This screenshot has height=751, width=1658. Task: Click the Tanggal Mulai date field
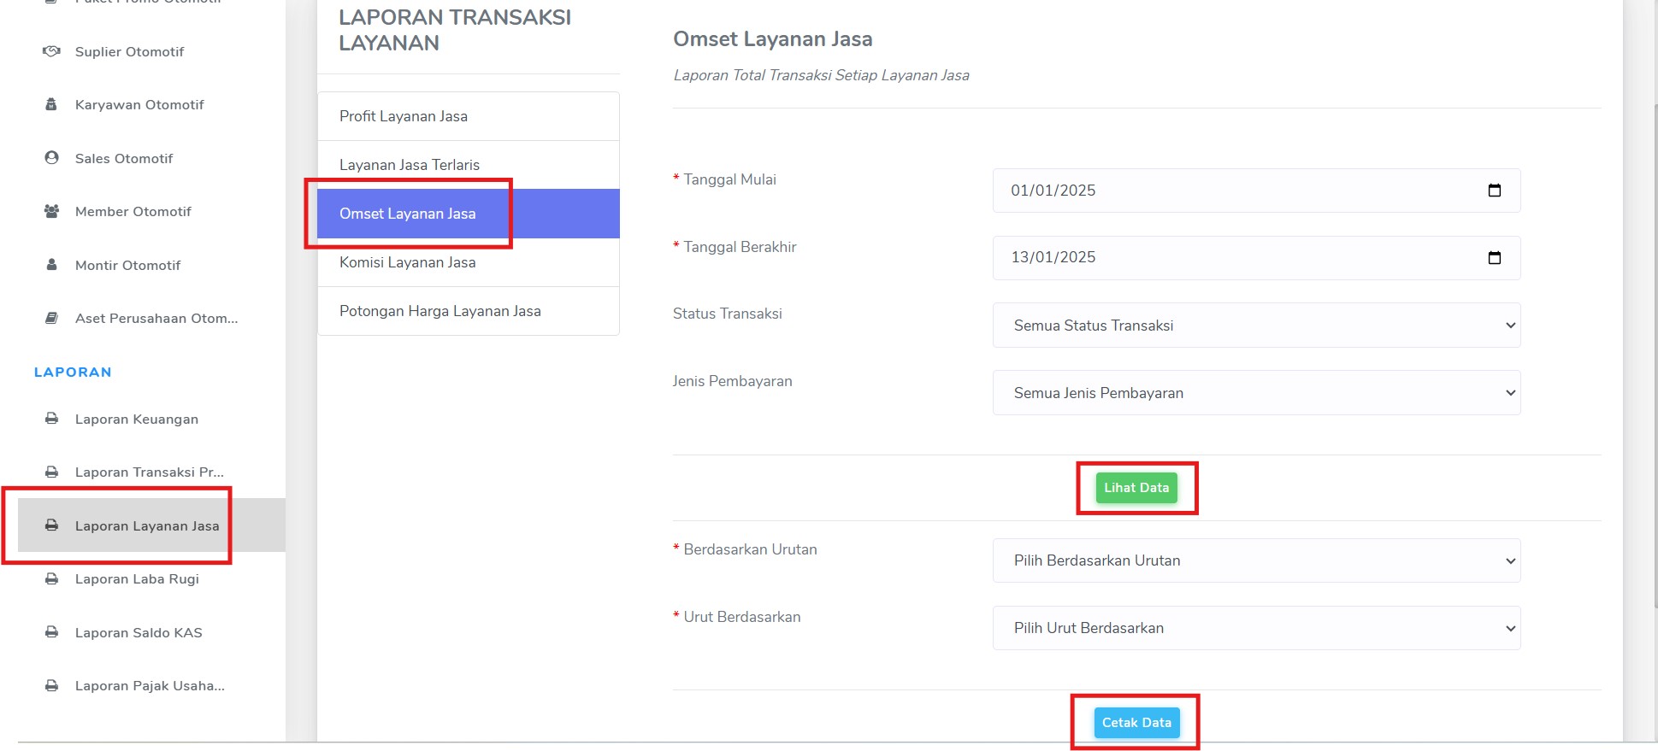tap(1256, 191)
